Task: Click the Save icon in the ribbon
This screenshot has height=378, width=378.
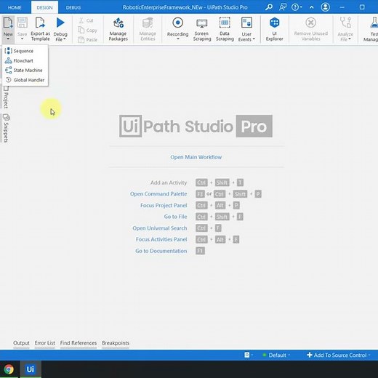Action: coord(22,23)
